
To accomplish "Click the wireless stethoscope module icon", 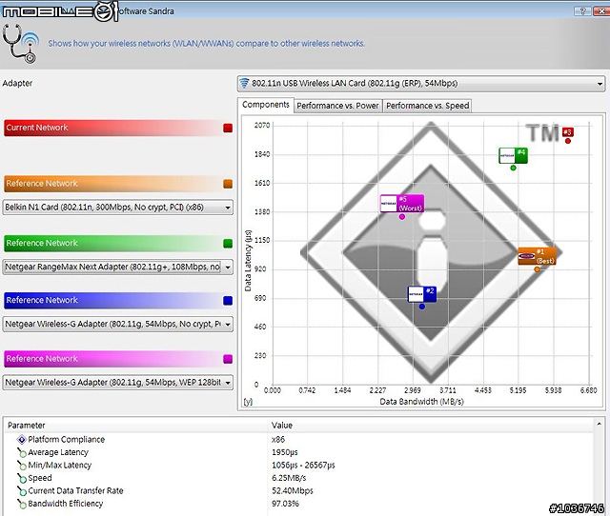I will tap(21, 44).
